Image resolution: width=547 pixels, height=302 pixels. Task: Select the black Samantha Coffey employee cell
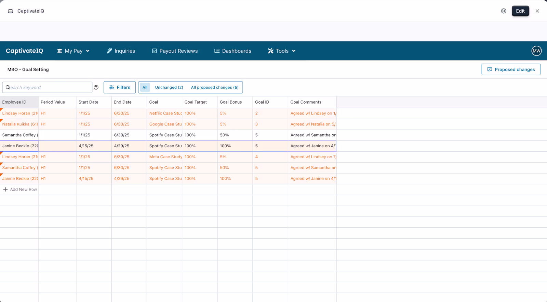(19, 135)
